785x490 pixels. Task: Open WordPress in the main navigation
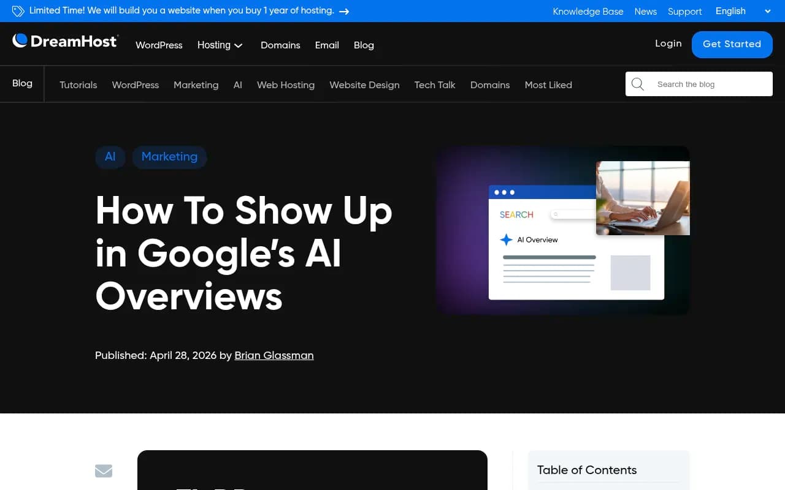pyautogui.click(x=159, y=45)
